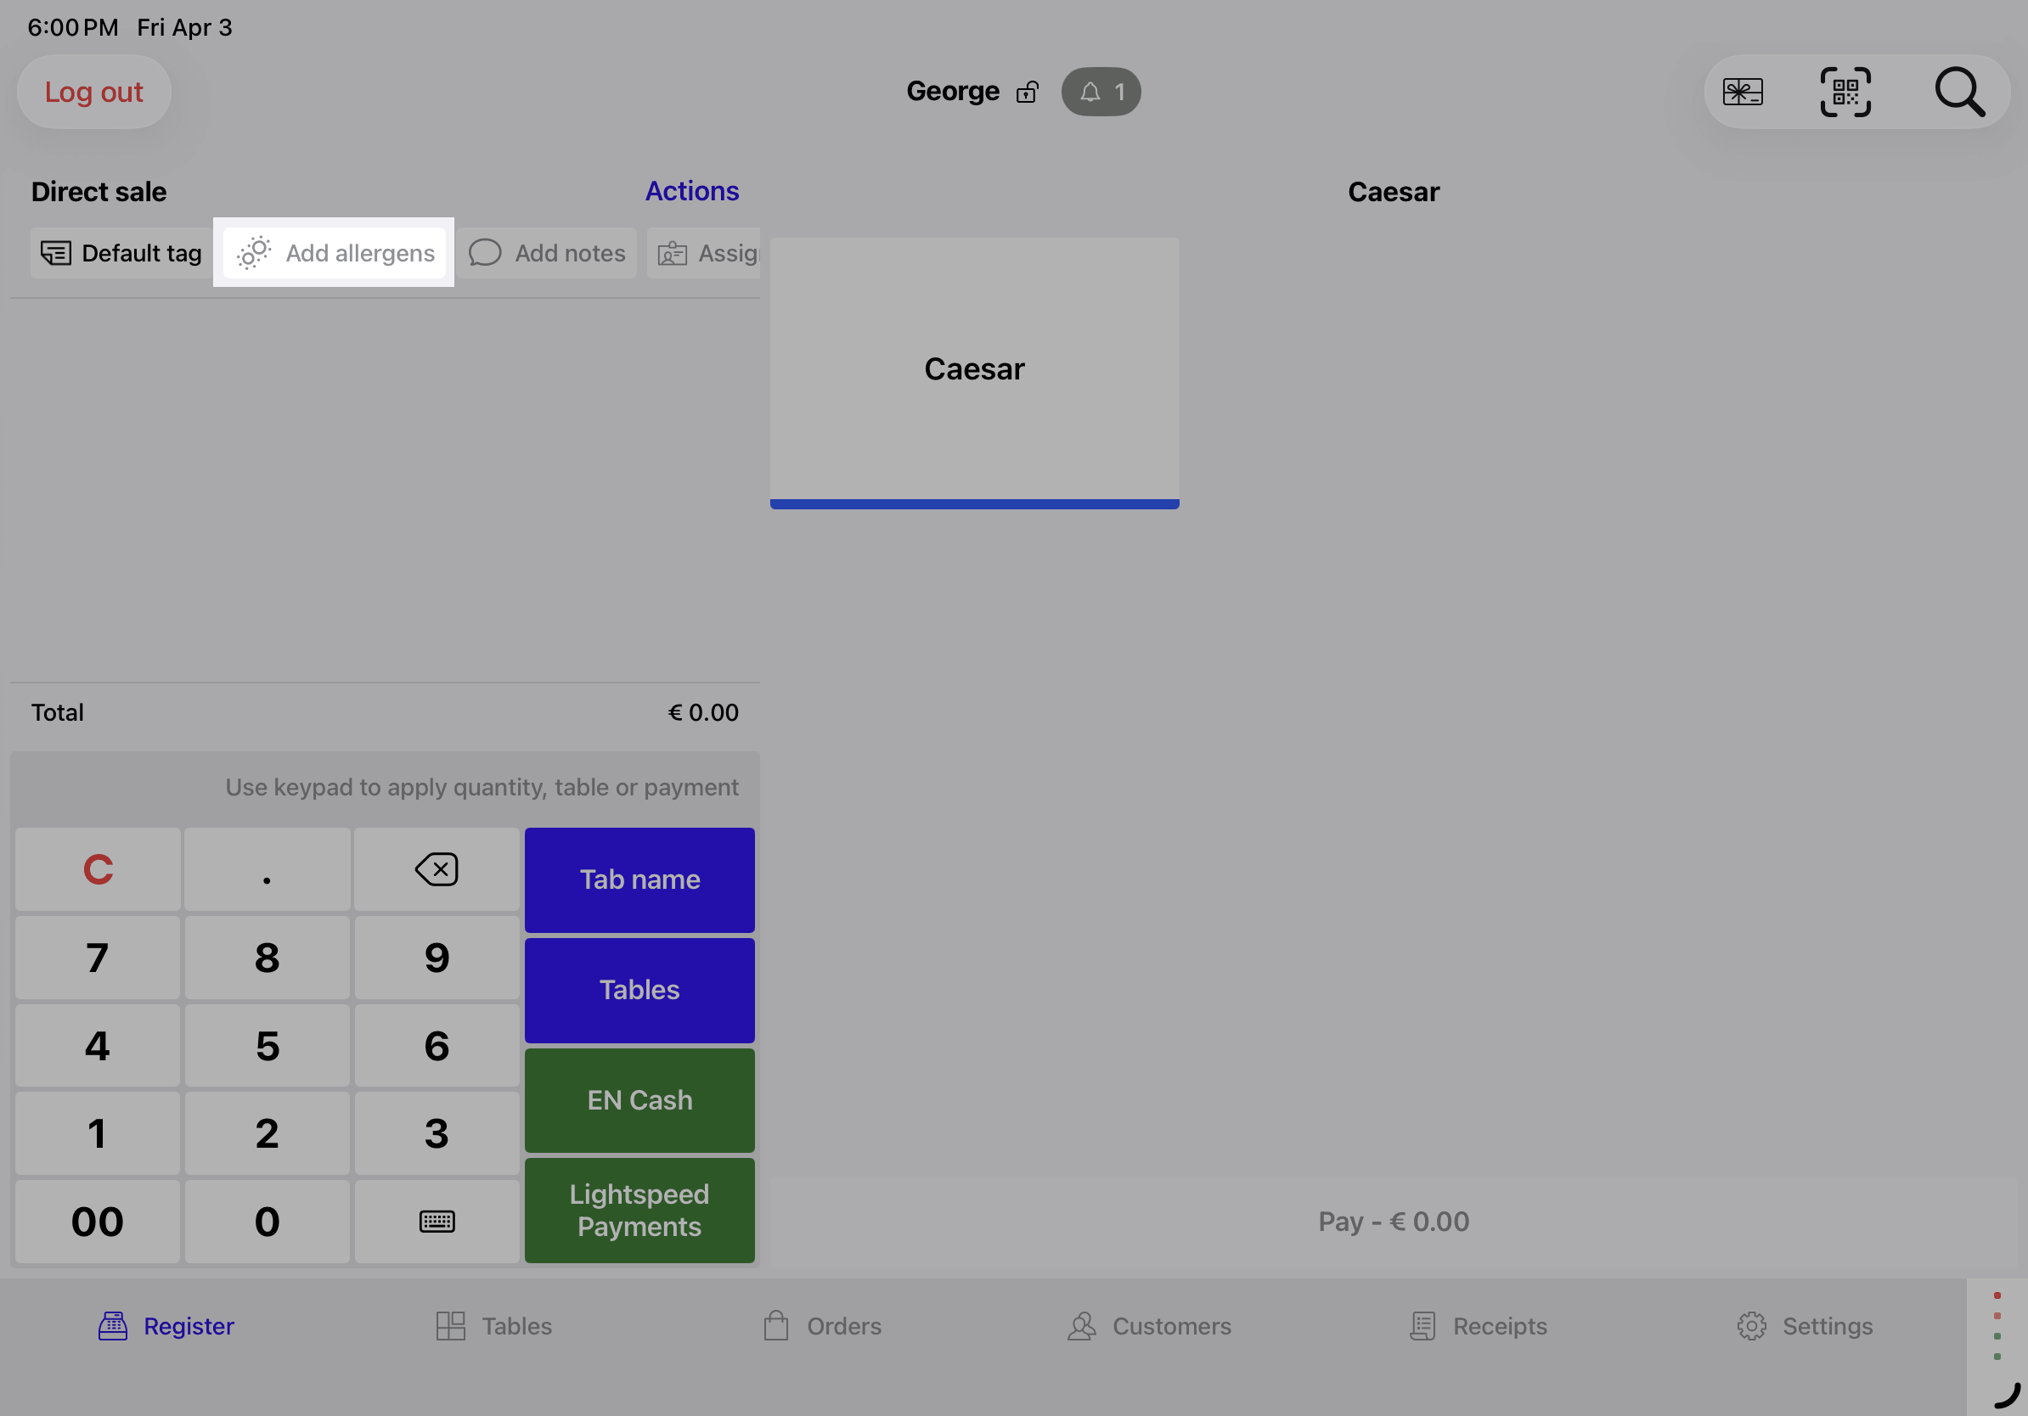Show the on-screen keyboard icon
The height and width of the screenshot is (1416, 2028).
coord(437,1221)
